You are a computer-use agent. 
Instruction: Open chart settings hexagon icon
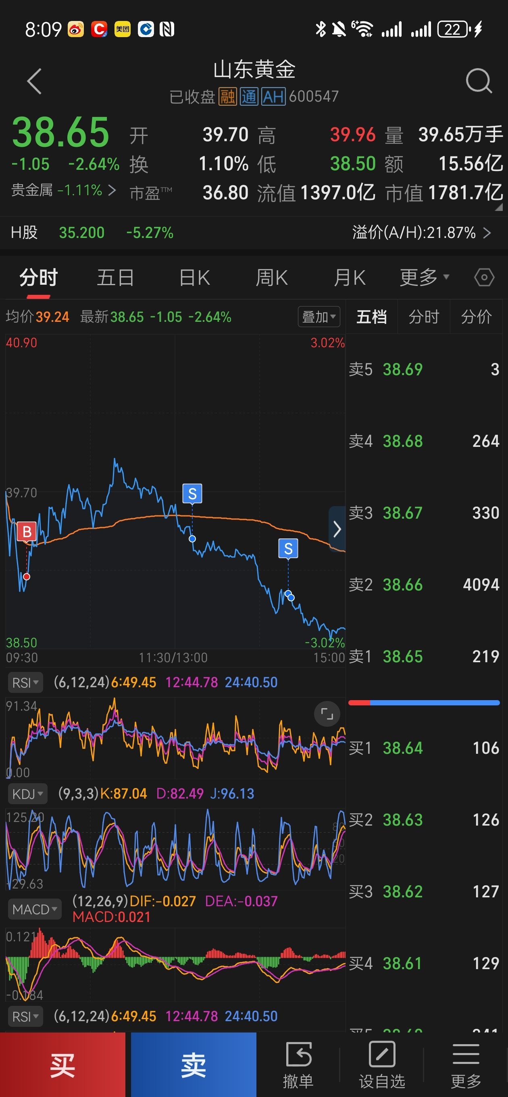pos(484,277)
